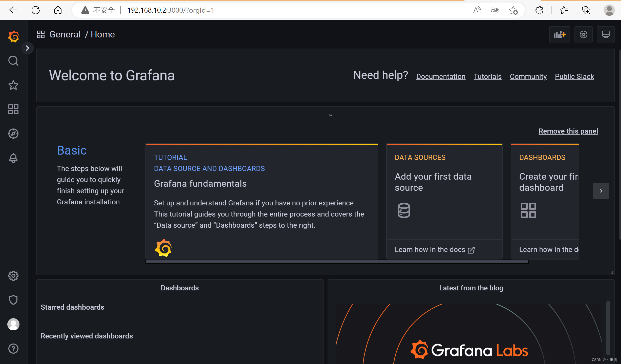The image size is (621, 364).
Task: Click grid icon in Dashboards card
Action: [x=528, y=210]
